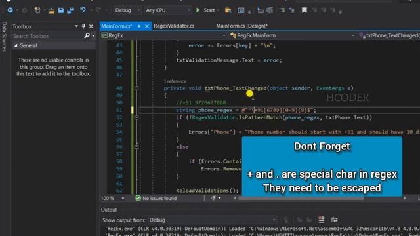Collapse the if block at line 52
420x236 pixels.
(136, 117)
